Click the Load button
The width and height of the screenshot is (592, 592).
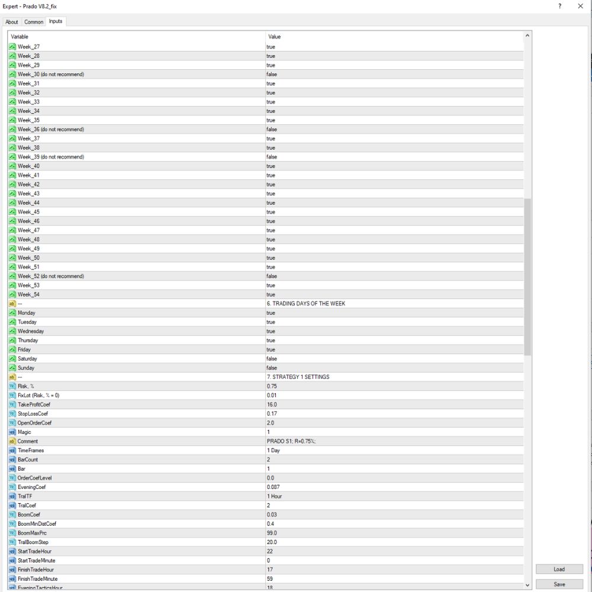click(x=559, y=570)
